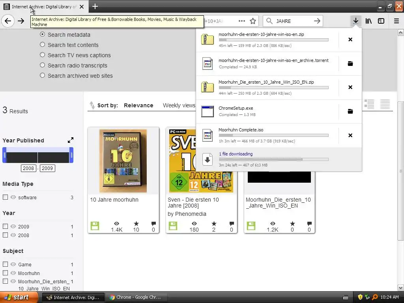Screen dimensions: 404x303
Task: Show only 2009 using its eye icon
Action: point(13,226)
